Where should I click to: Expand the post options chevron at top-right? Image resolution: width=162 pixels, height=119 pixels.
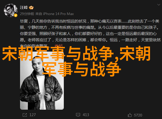click(159, 5)
